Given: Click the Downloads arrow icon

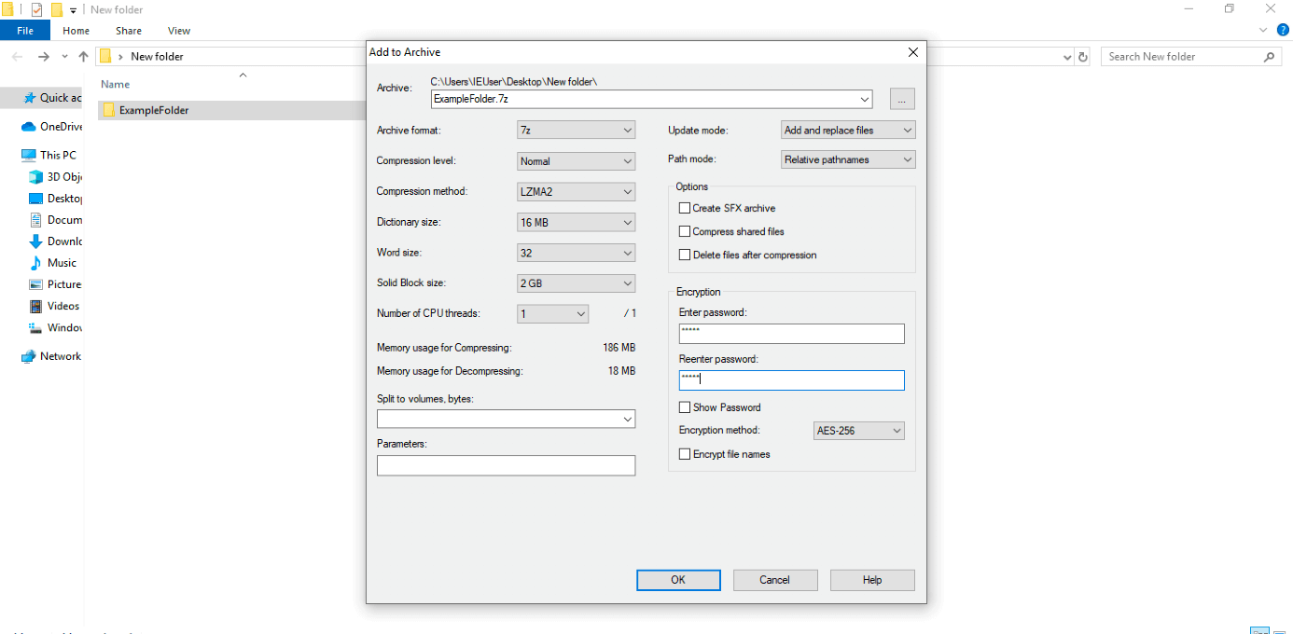Looking at the screenshot, I should coord(36,241).
